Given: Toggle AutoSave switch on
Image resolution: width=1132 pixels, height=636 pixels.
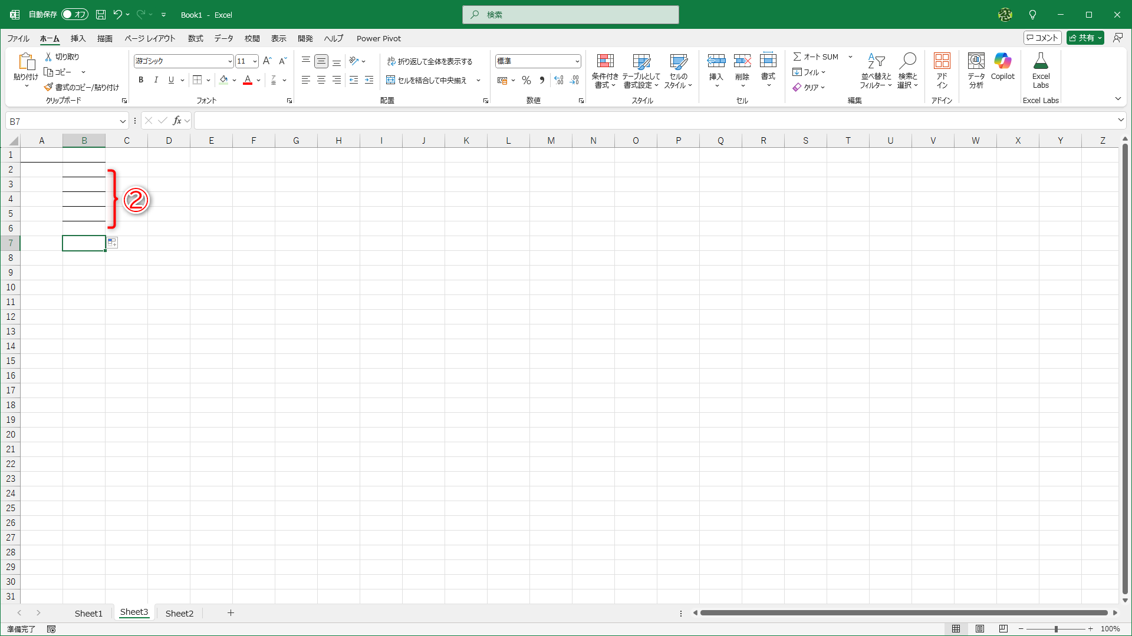Looking at the screenshot, I should point(75,15).
